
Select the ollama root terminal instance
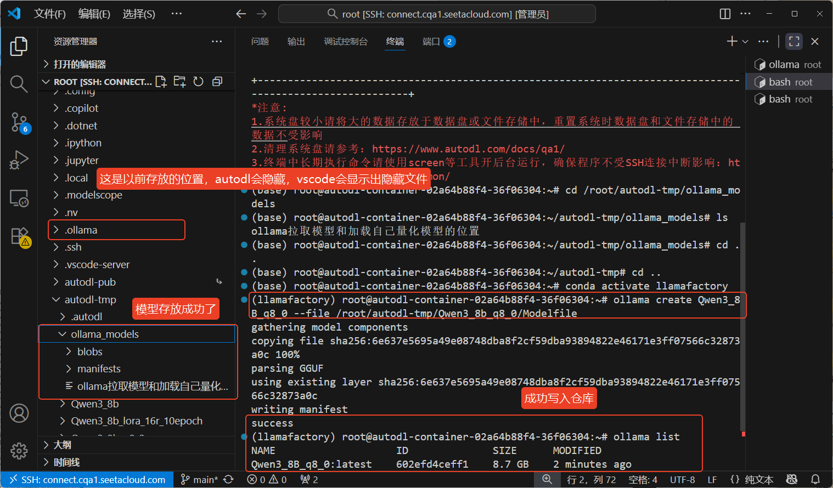click(789, 65)
